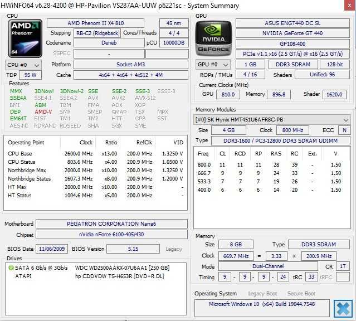Click the module size 4 GB field

[228, 130]
